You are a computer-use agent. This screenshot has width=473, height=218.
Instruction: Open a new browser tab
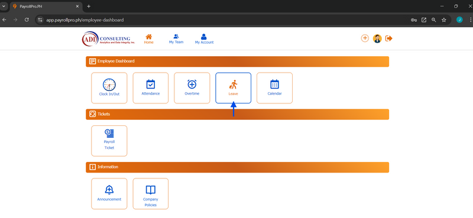tap(89, 6)
